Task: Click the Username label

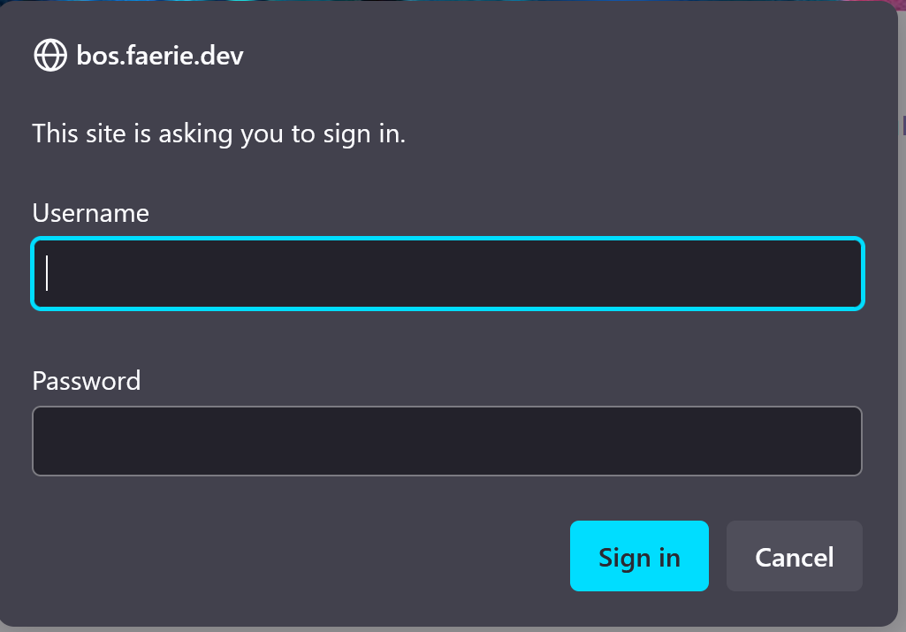Action: tap(89, 212)
